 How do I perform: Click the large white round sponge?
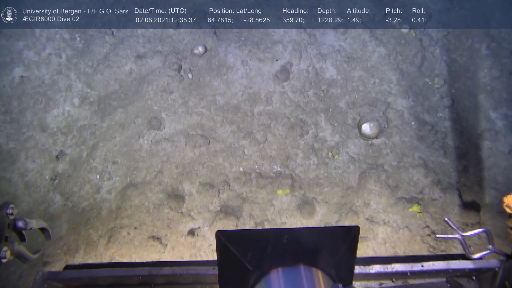(370, 129)
